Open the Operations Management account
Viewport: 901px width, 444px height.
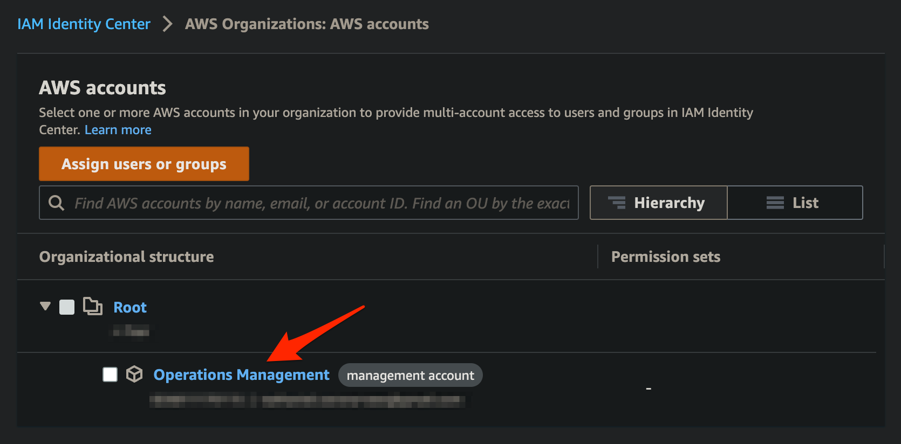241,375
